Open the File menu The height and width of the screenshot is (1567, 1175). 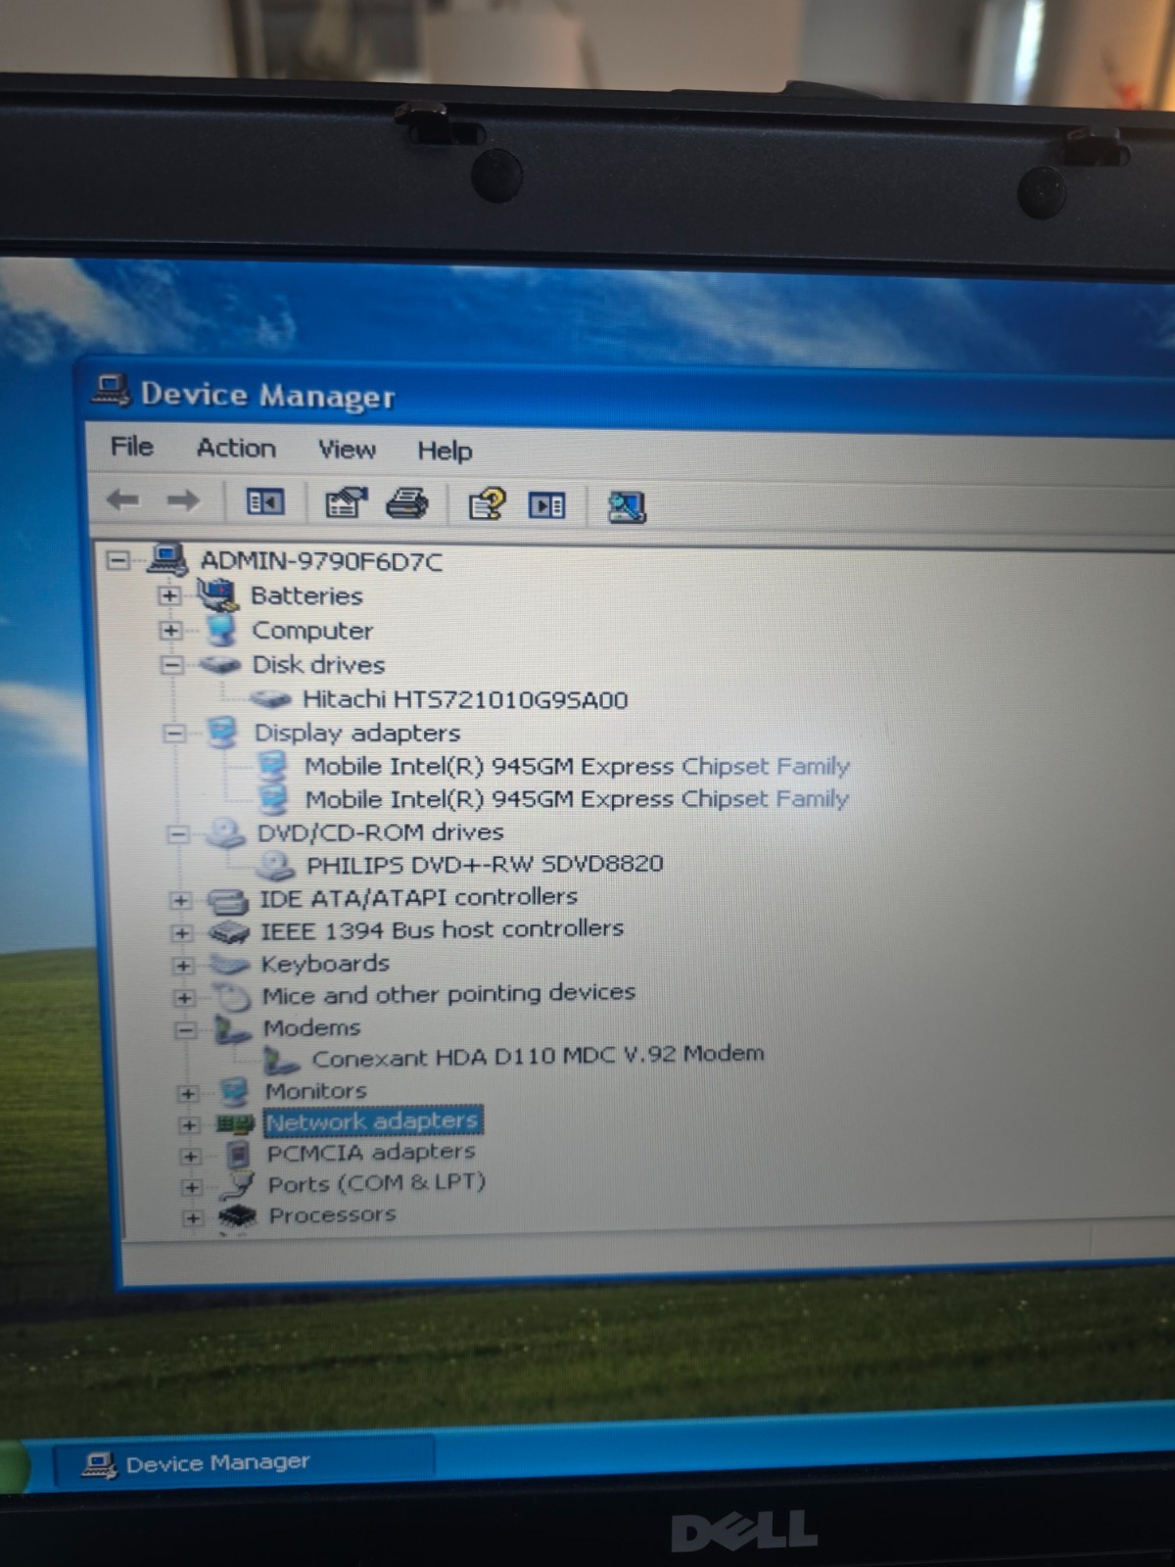[x=132, y=447]
